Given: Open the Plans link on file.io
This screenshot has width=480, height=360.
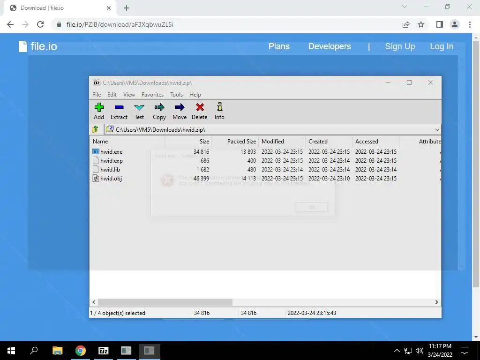Looking at the screenshot, I should pyautogui.click(x=279, y=46).
